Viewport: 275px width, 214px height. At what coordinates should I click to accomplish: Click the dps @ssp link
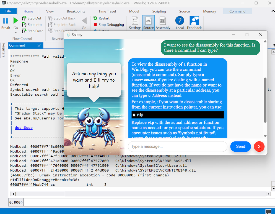point(24,128)
